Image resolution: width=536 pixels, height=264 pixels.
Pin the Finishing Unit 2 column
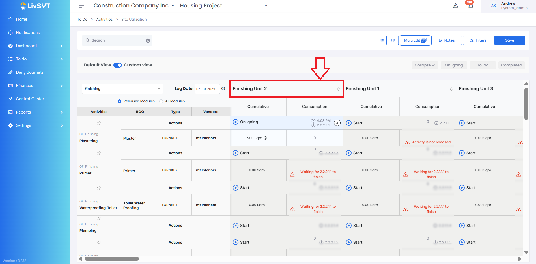(x=338, y=89)
